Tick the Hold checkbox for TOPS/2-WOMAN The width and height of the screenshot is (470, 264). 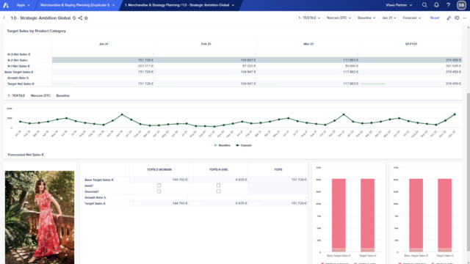[x=159, y=186]
